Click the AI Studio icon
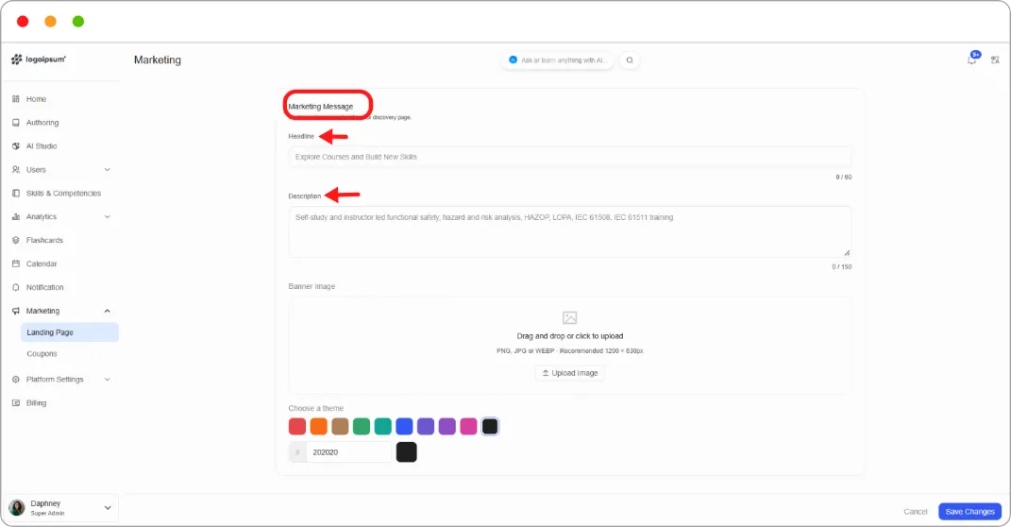The width and height of the screenshot is (1011, 527). pyautogui.click(x=16, y=146)
